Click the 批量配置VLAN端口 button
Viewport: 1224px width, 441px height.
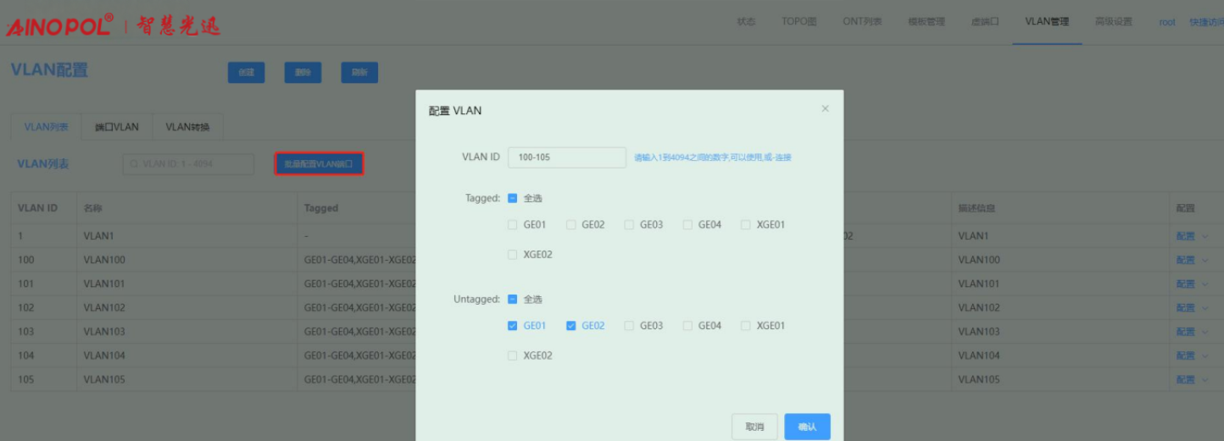319,164
